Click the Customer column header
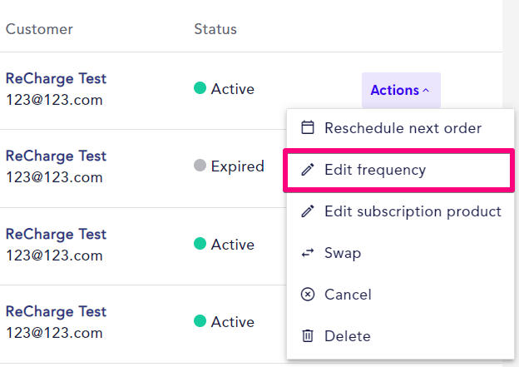Screen dimensions: 519x367 click(x=39, y=29)
